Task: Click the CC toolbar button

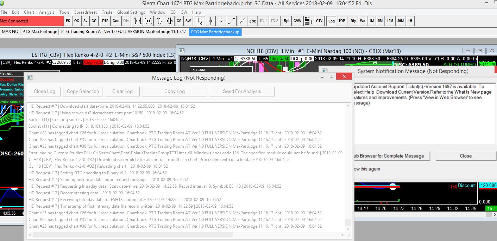Action: click(x=94, y=21)
